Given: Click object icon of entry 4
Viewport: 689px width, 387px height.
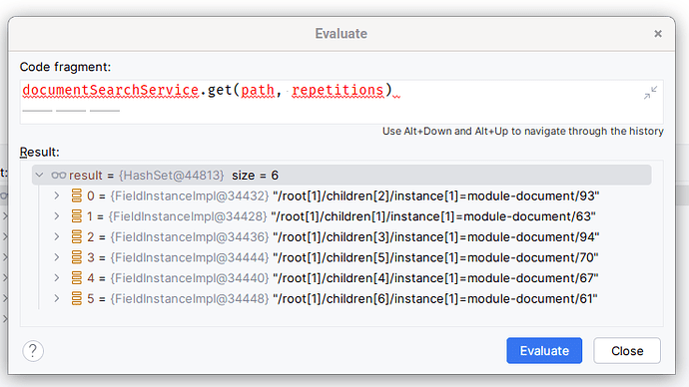Looking at the screenshot, I should tap(77, 278).
